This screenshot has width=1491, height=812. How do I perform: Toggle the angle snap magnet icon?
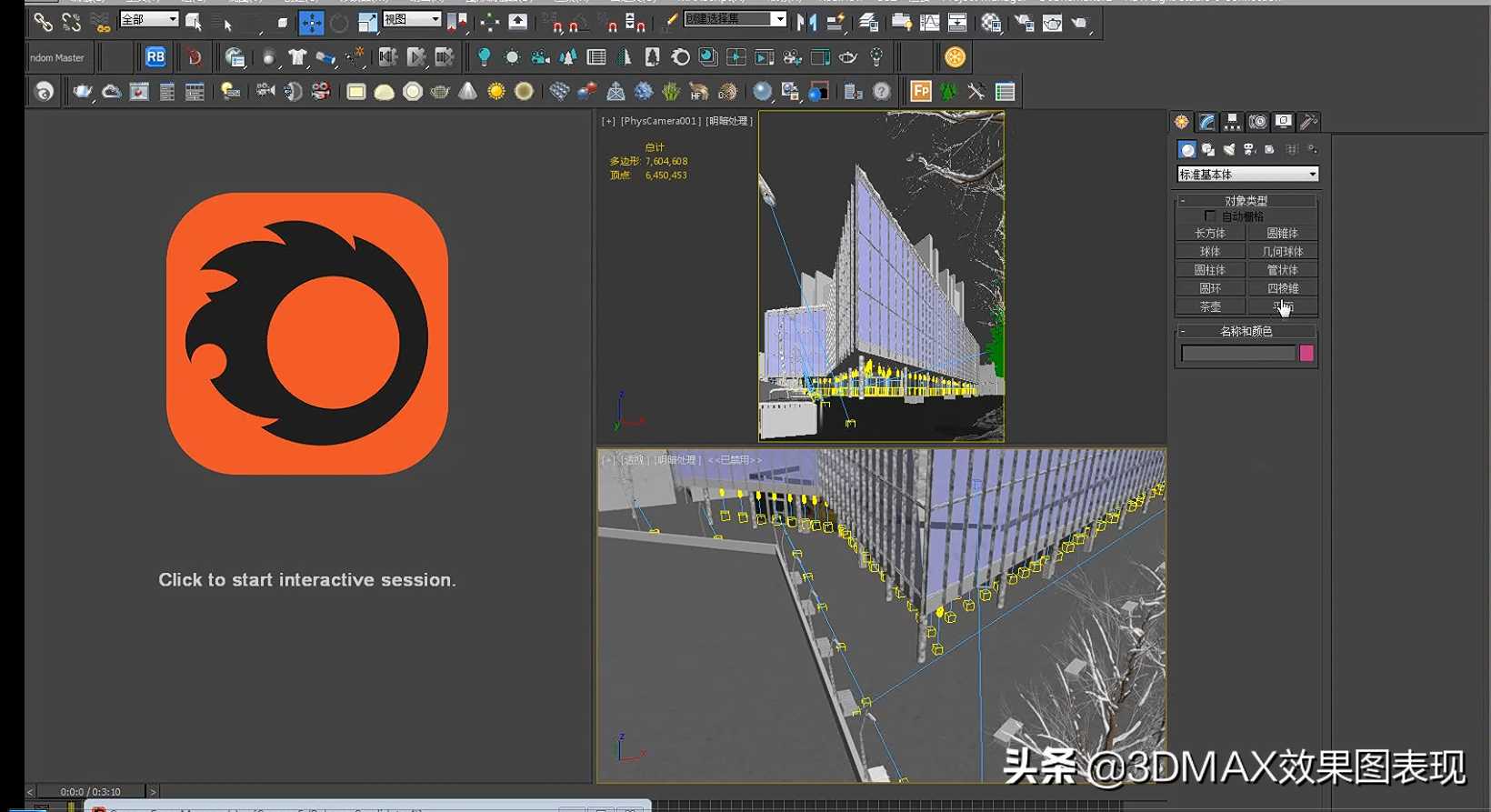(x=577, y=22)
